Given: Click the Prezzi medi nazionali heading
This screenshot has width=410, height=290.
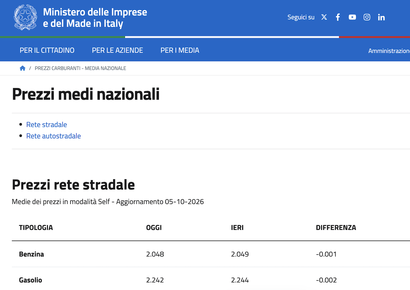Looking at the screenshot, I should [86, 94].
